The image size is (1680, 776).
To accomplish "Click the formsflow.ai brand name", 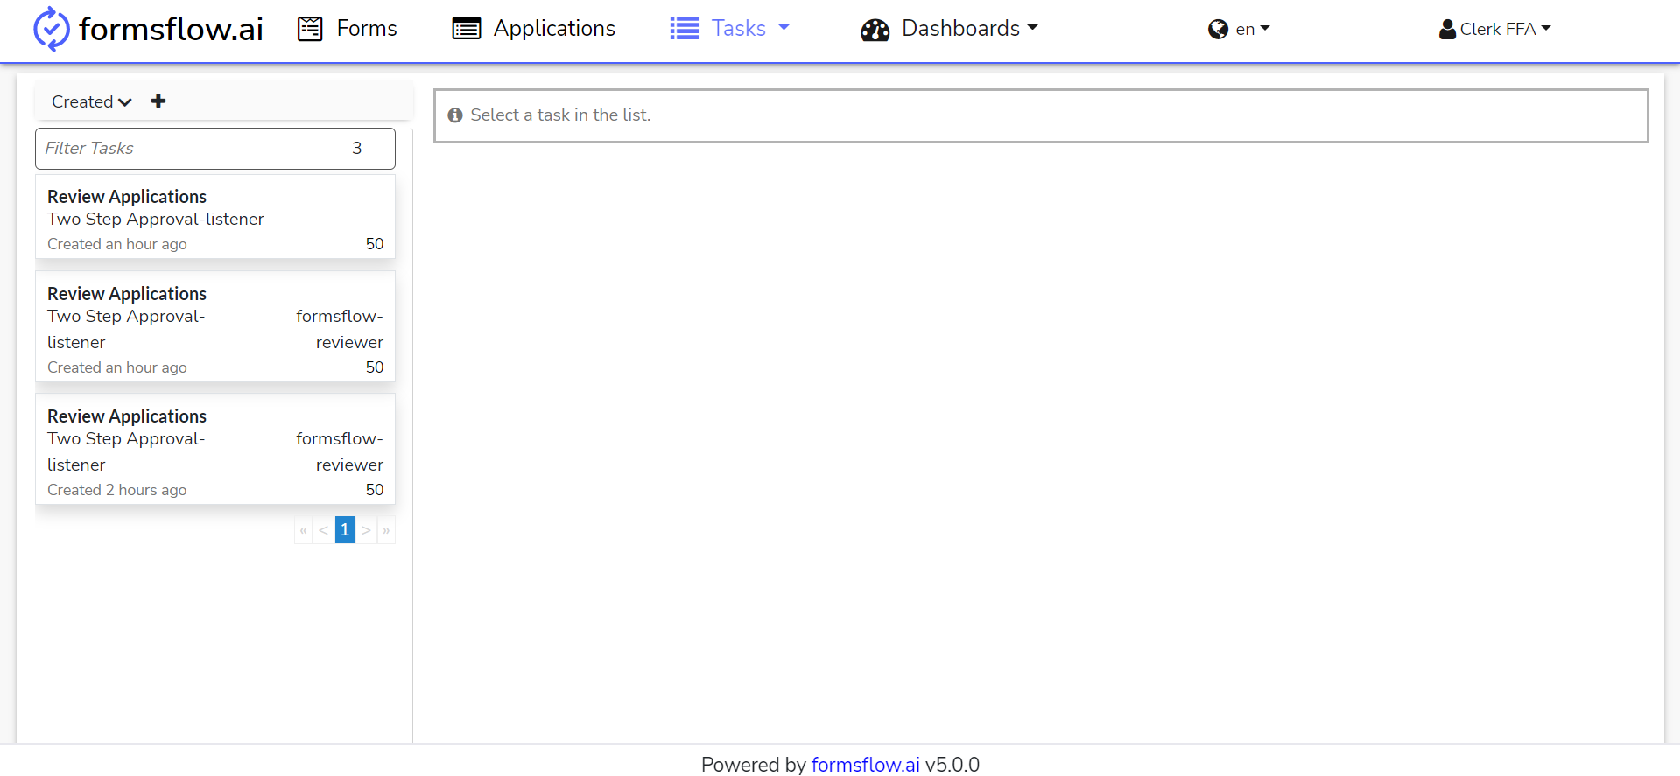I will point(171,29).
